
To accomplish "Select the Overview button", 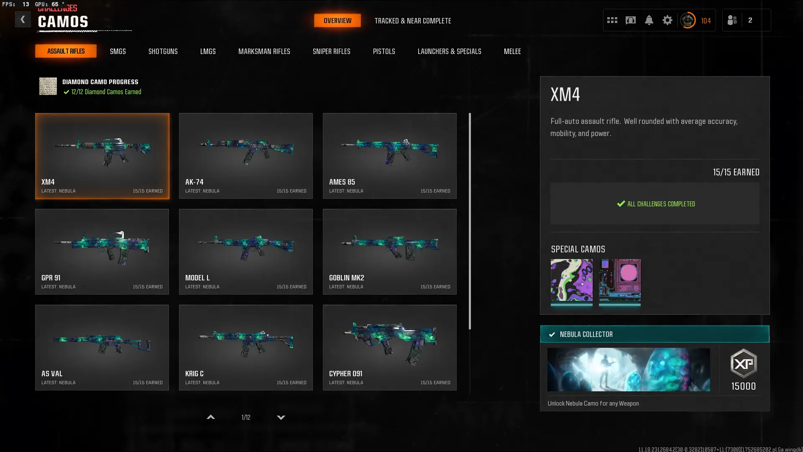I will click(x=337, y=21).
